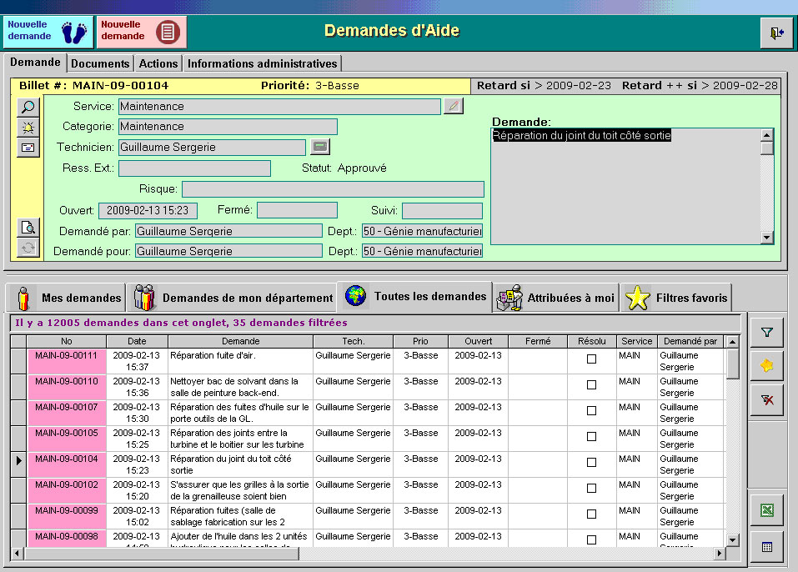Check Résolu box for MAIN-09-00099
The width and height of the screenshot is (798, 572).
point(591,514)
